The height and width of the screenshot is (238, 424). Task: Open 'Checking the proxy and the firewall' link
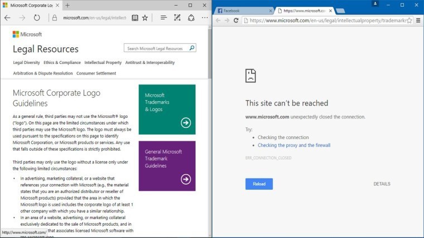point(294,145)
